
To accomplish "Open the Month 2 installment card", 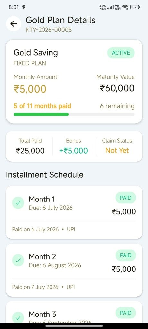I will point(74,270).
